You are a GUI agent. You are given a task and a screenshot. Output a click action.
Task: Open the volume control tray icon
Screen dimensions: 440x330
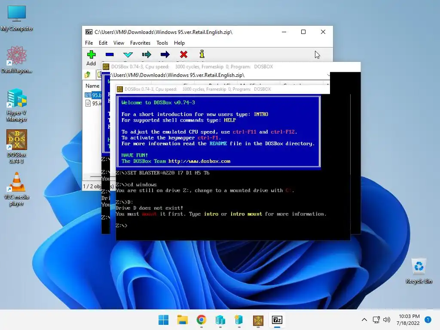tap(387, 320)
